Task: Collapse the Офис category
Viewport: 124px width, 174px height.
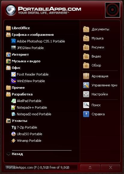Action: (x=16, y=68)
